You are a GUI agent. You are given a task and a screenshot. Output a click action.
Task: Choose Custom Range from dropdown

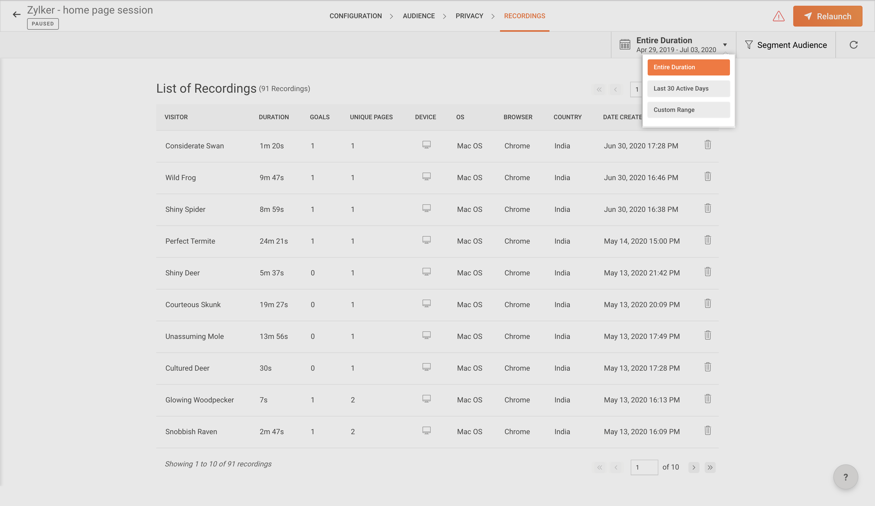[688, 110]
